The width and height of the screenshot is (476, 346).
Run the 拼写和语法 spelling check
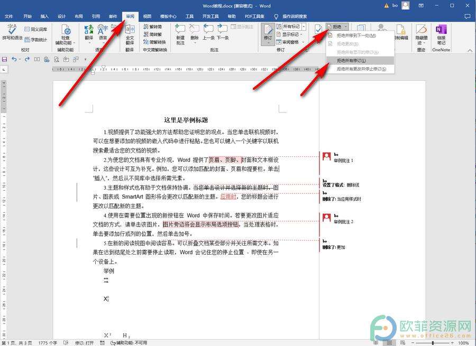[12, 32]
